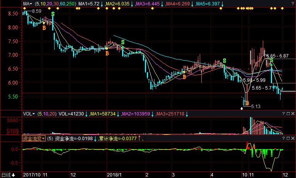Maximize the 资金流变 sub-panel
The image size is (296, 178).
(x=288, y=138)
